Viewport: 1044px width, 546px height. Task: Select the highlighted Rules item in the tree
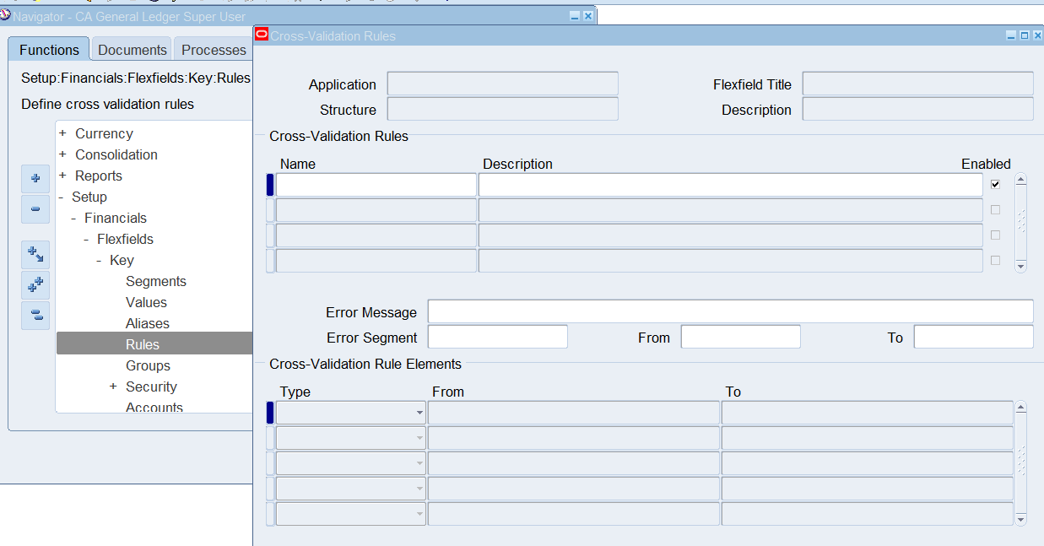143,344
